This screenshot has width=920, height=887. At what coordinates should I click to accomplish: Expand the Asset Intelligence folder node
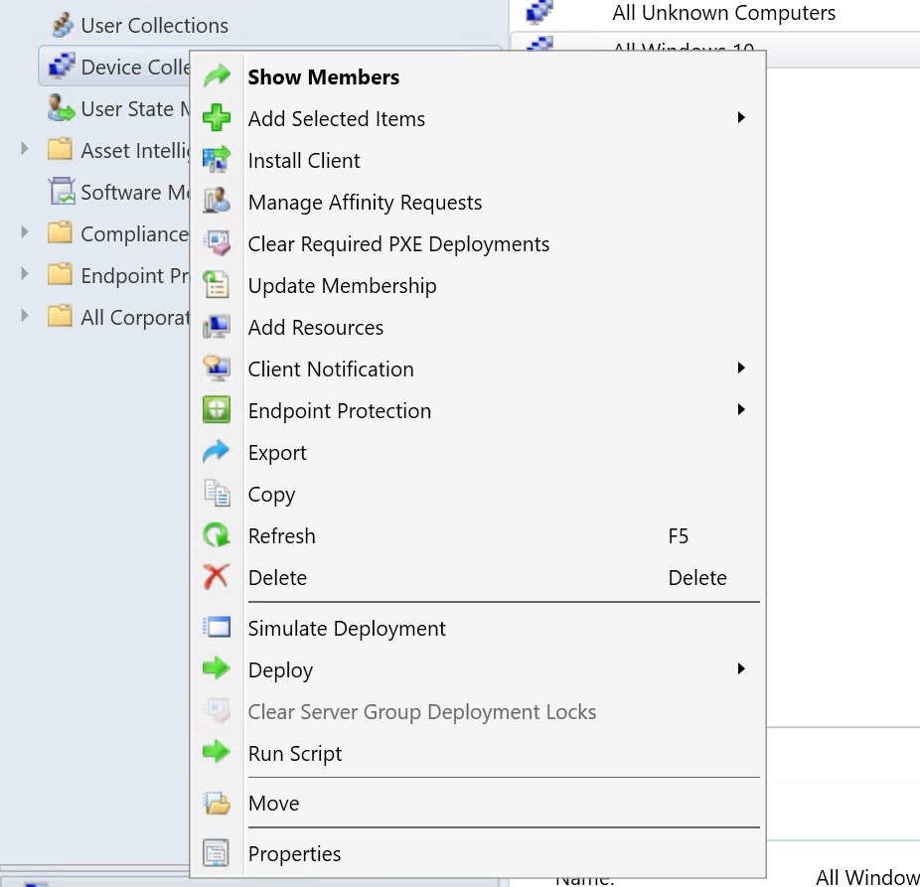(x=26, y=150)
